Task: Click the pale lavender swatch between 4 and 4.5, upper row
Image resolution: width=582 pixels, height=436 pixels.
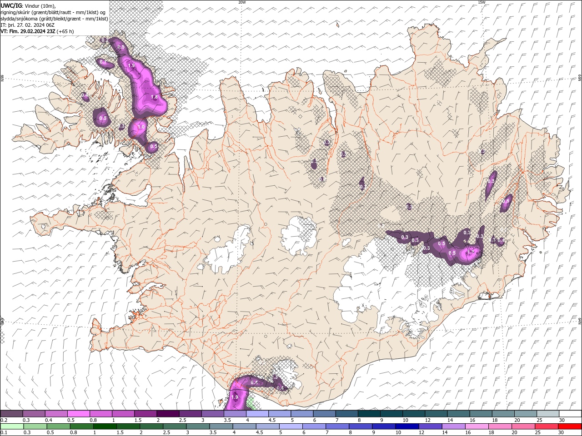Action: (257, 414)
